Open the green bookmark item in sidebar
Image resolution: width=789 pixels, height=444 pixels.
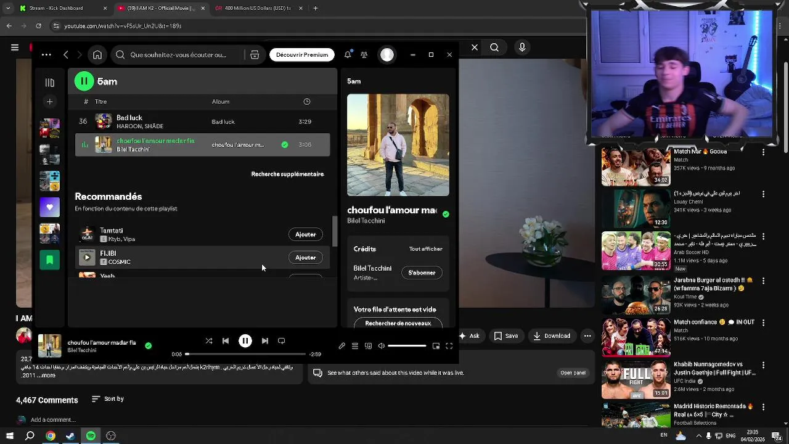[x=50, y=260]
